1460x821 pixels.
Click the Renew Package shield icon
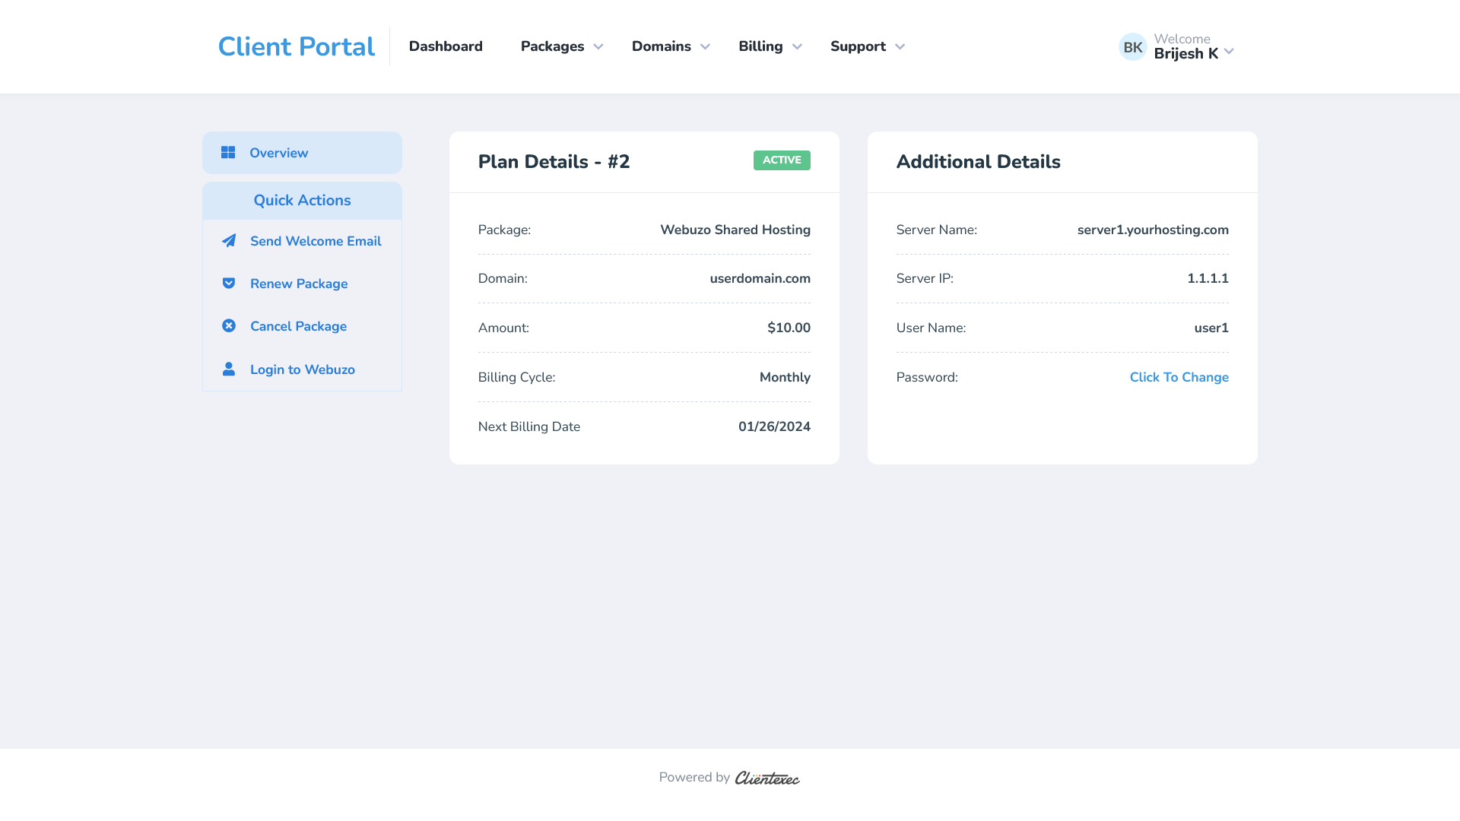[x=229, y=284]
